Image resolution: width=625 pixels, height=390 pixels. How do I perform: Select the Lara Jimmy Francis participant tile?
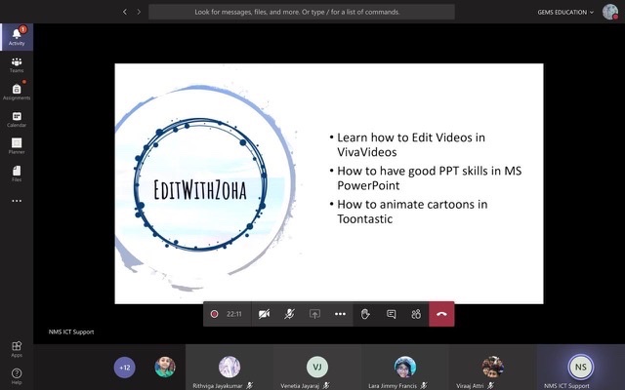point(405,368)
